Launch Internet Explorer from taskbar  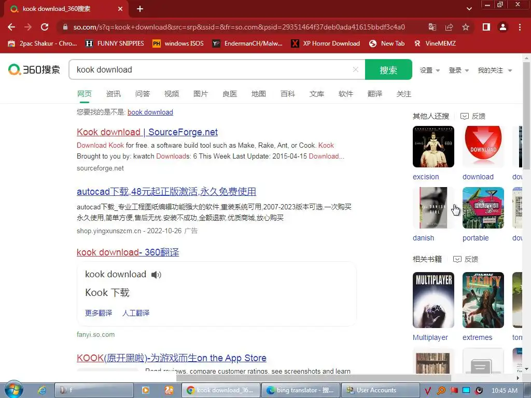pos(41,390)
